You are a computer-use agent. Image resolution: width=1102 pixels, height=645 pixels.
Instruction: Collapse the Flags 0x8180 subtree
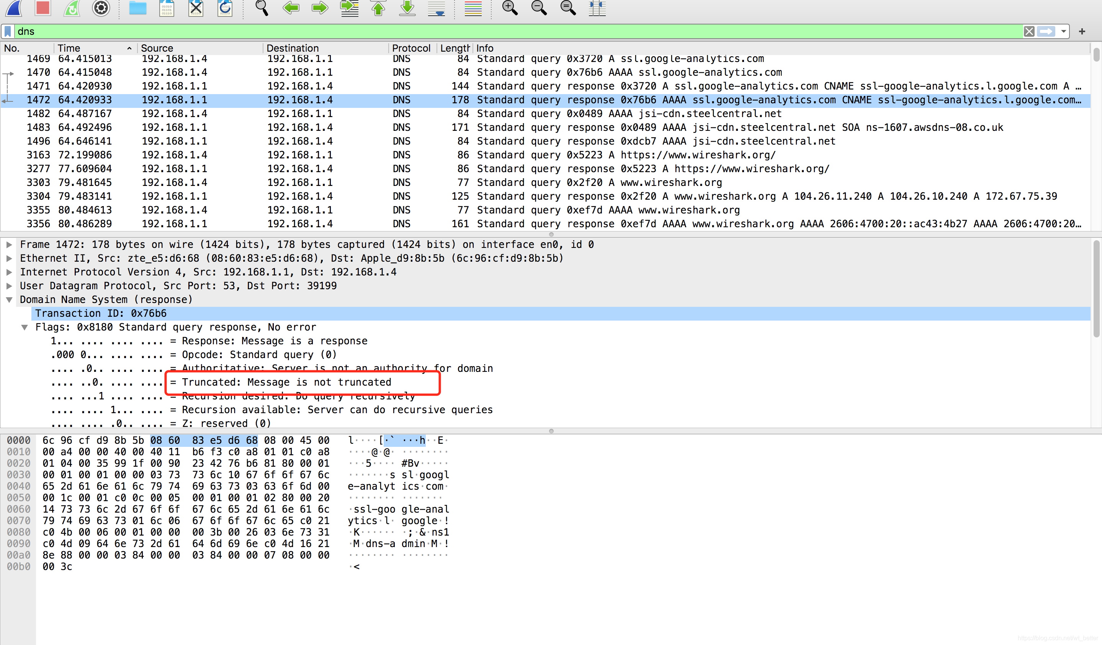(25, 327)
